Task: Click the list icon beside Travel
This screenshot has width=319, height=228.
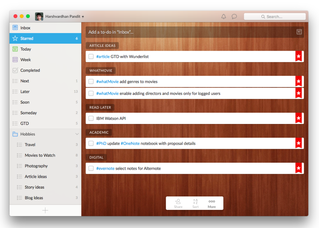Action: (19, 145)
